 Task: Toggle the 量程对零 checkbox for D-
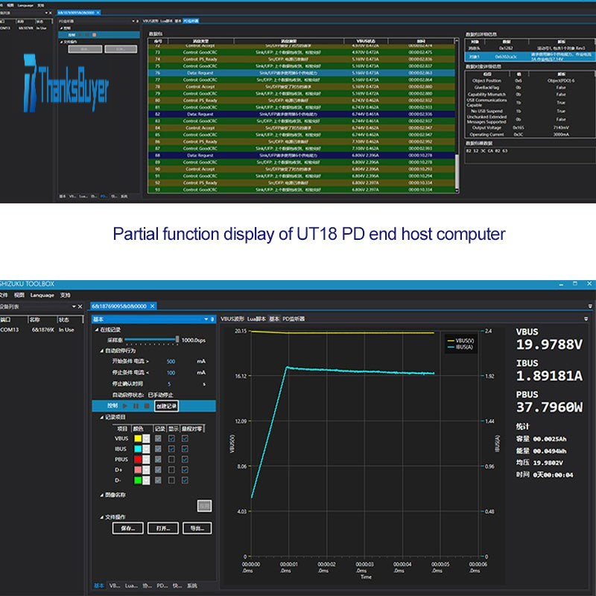[185, 481]
